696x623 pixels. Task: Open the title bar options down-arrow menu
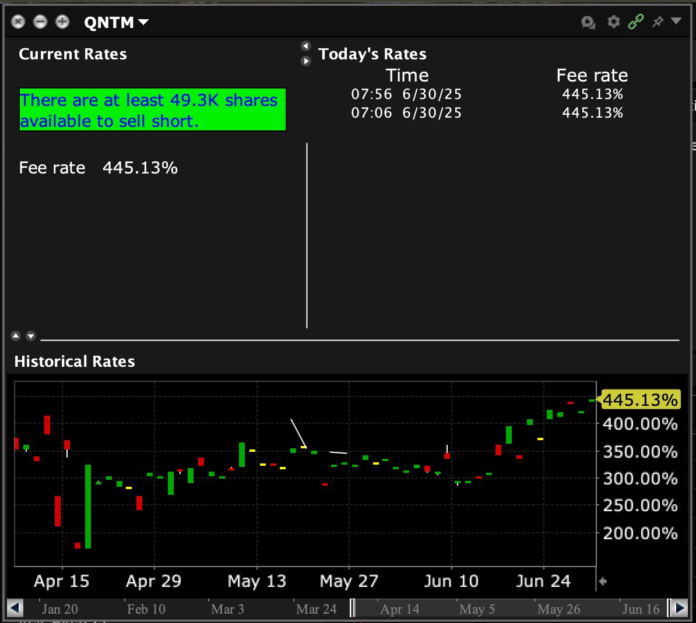[x=676, y=21]
